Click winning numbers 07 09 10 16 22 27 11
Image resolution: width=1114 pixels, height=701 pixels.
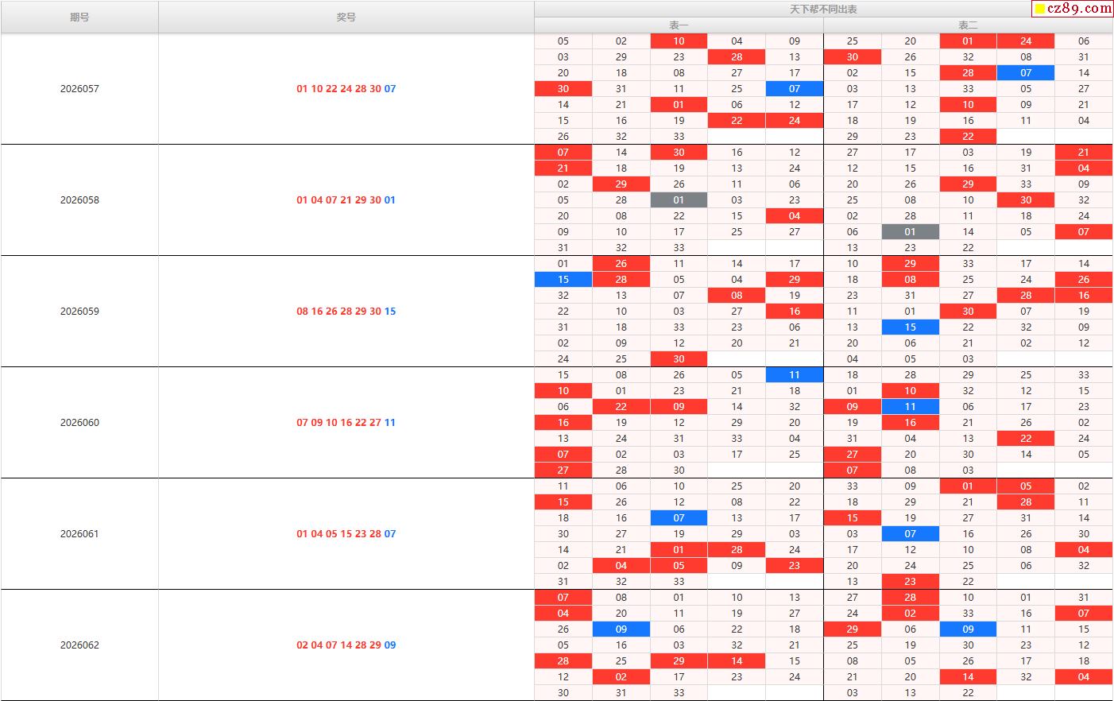click(346, 423)
